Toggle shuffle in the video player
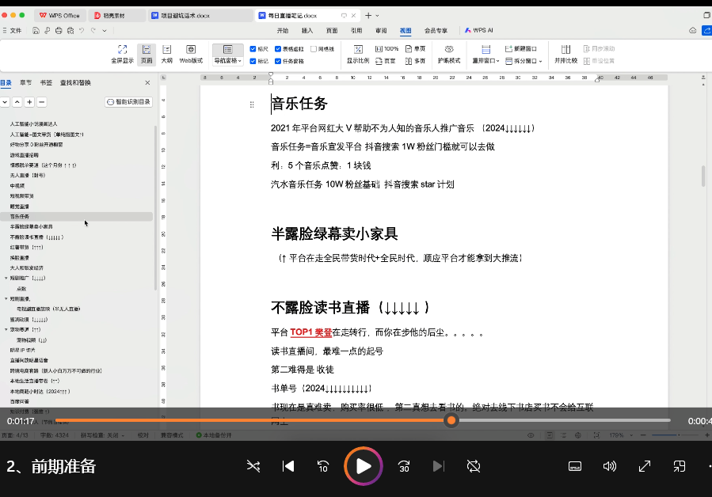The image size is (712, 497). click(253, 466)
